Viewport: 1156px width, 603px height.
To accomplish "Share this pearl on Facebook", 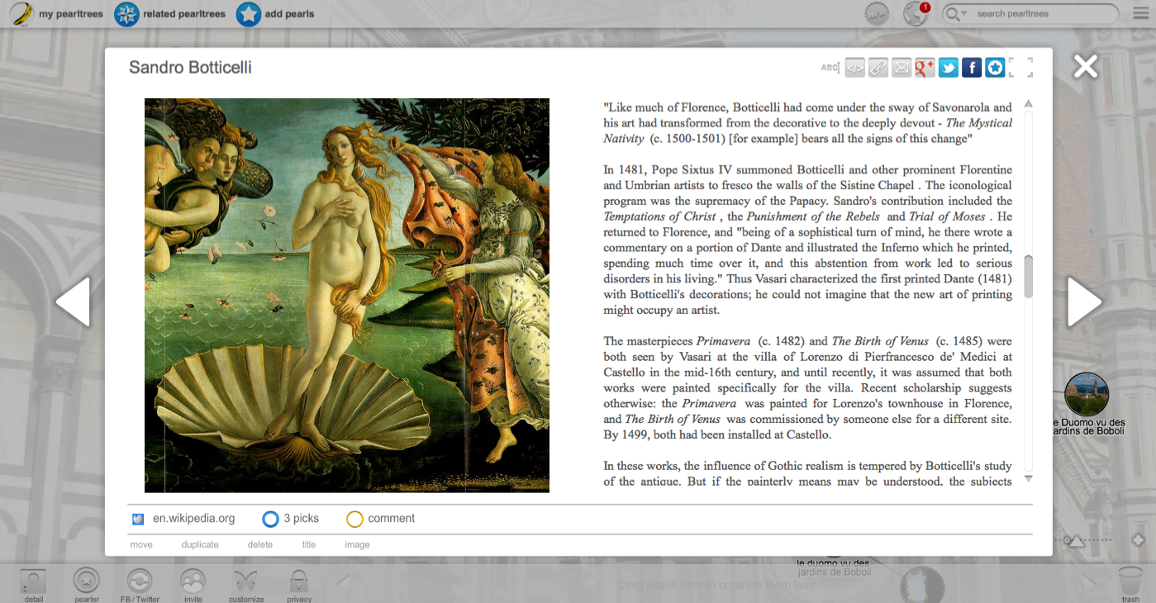I will coord(972,68).
